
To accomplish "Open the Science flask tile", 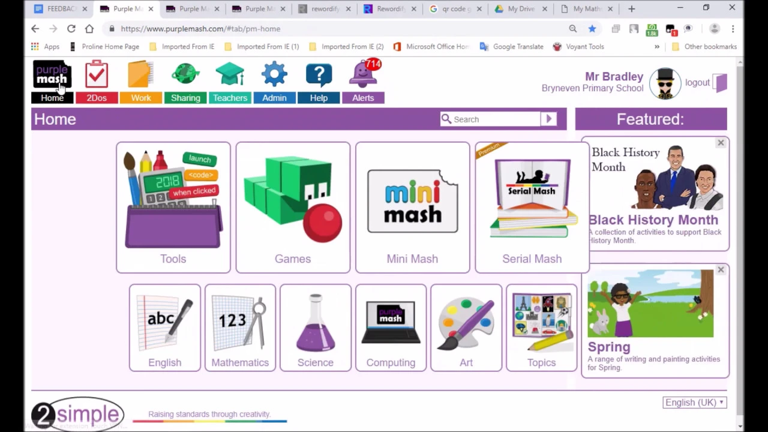I will click(x=316, y=328).
